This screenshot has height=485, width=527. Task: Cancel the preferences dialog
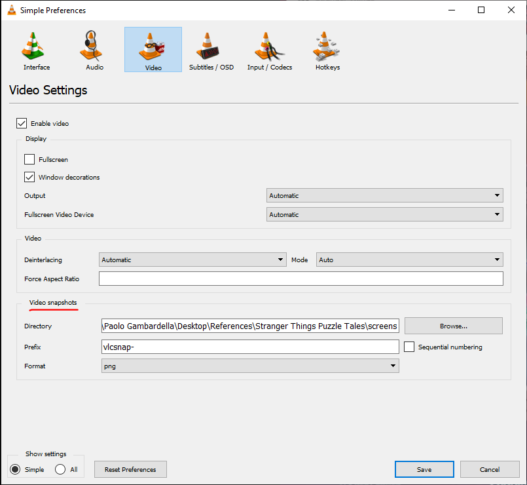pyautogui.click(x=490, y=469)
